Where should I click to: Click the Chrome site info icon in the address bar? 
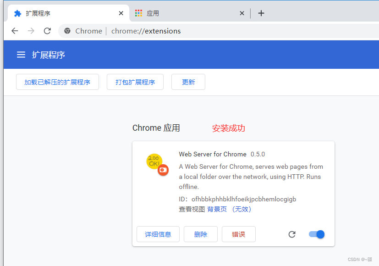tap(67, 31)
